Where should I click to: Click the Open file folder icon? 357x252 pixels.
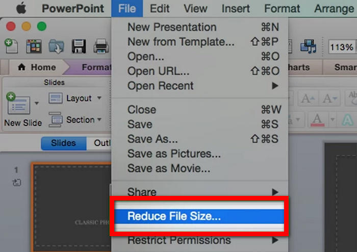point(56,46)
